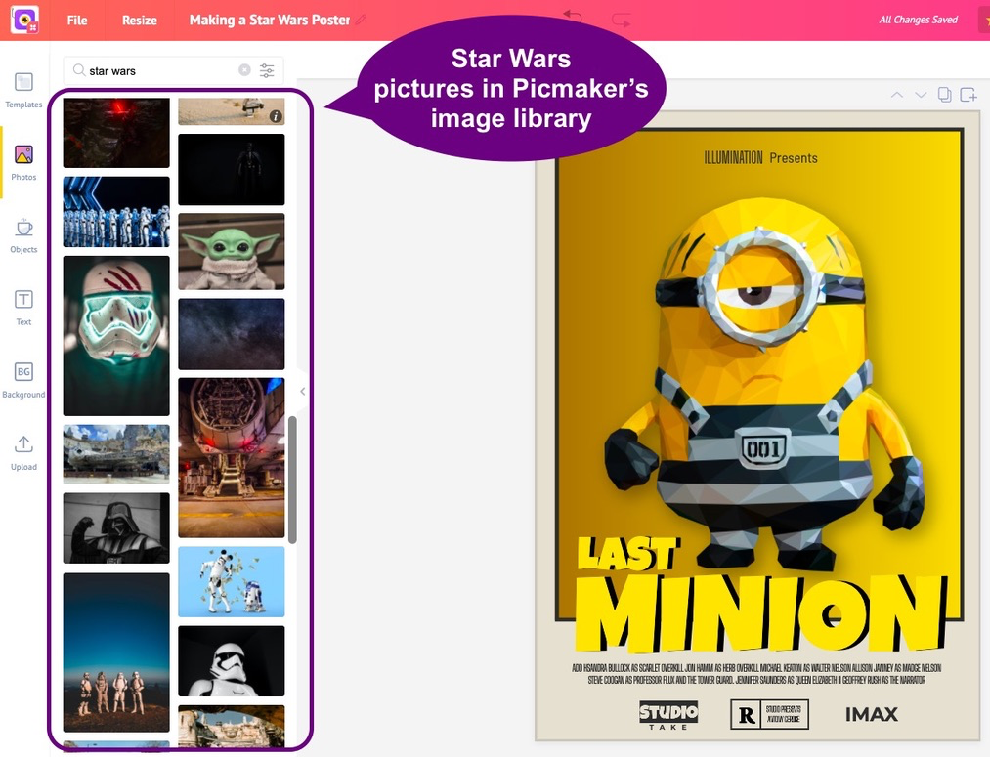Clear the star wars search query
This screenshot has width=990, height=757.
[244, 70]
